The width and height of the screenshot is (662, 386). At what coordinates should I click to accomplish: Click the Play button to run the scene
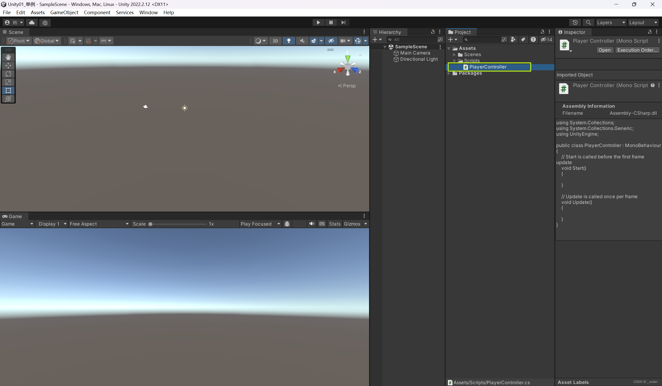click(318, 22)
